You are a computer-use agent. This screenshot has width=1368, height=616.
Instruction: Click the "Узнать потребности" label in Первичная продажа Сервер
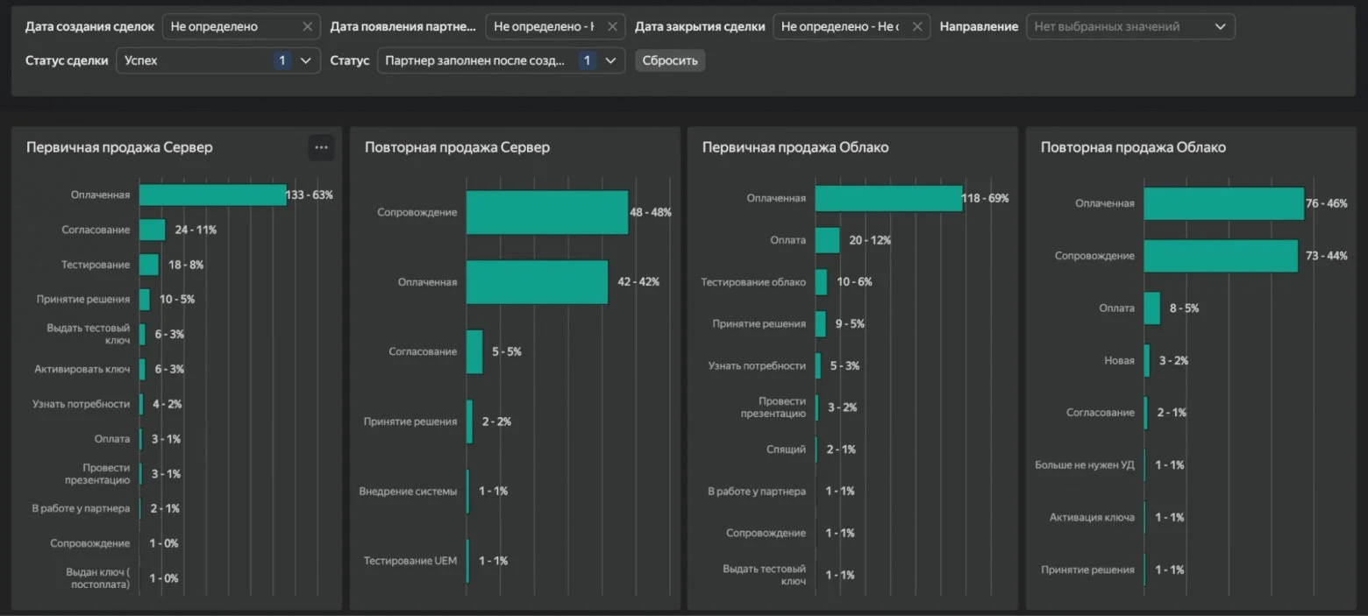point(82,404)
